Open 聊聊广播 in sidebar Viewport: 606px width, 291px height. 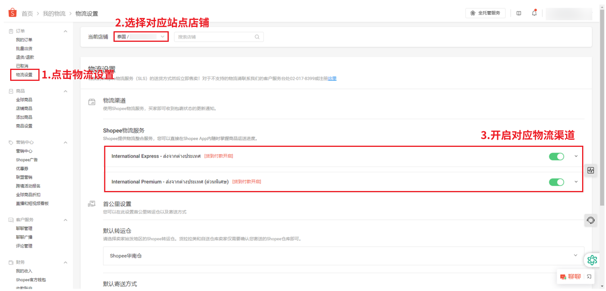[x=24, y=237]
